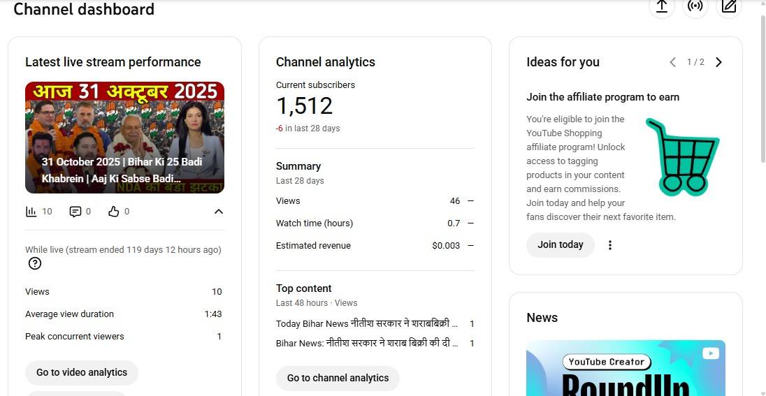
Task: Open the 31 October 2025 stream thumbnail
Action: pos(124,138)
